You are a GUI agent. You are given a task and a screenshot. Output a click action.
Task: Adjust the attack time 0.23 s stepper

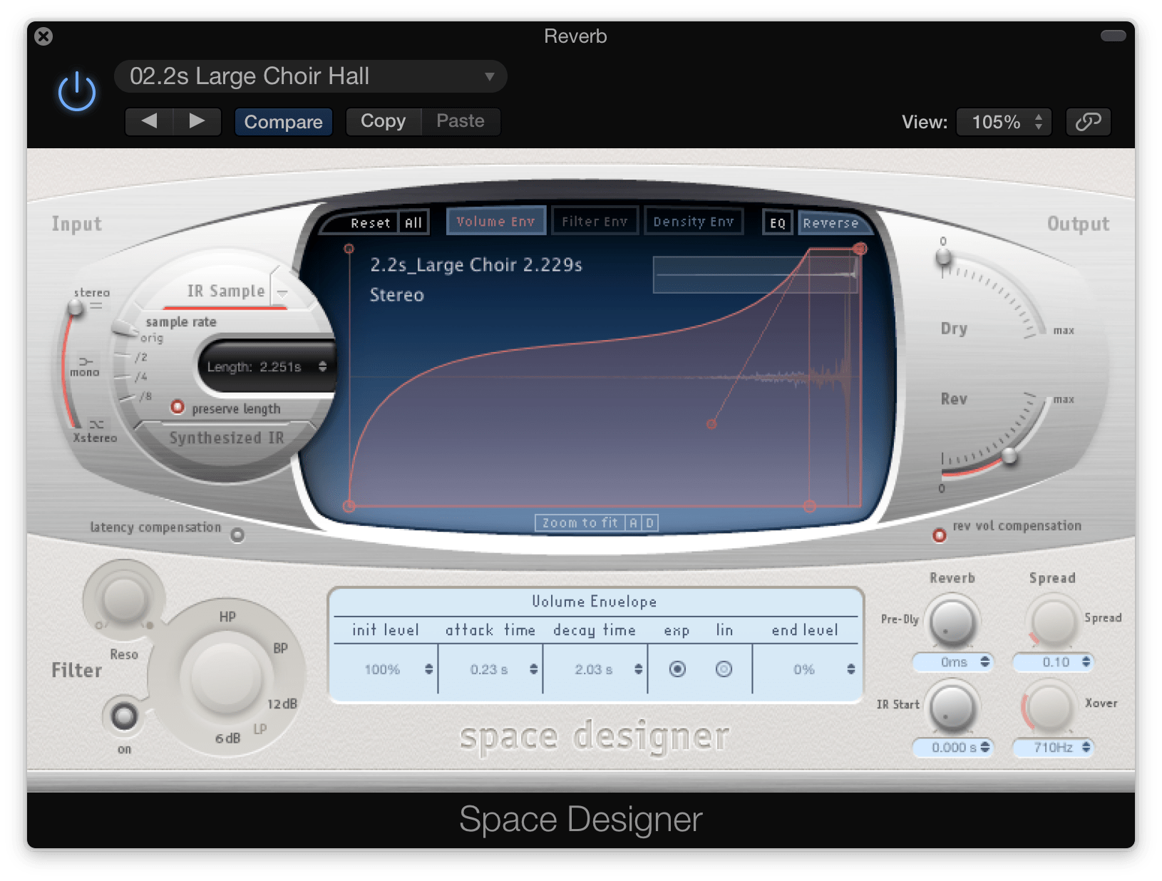pyautogui.click(x=533, y=669)
